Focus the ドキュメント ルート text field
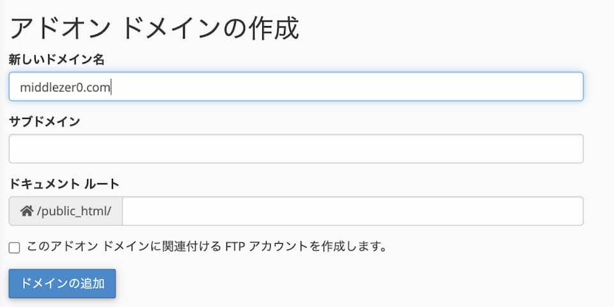Screen dimensions: 614x307 click(352, 211)
